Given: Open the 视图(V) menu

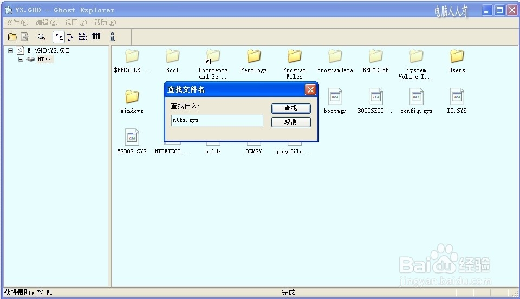Looking at the screenshot, I should [76, 23].
